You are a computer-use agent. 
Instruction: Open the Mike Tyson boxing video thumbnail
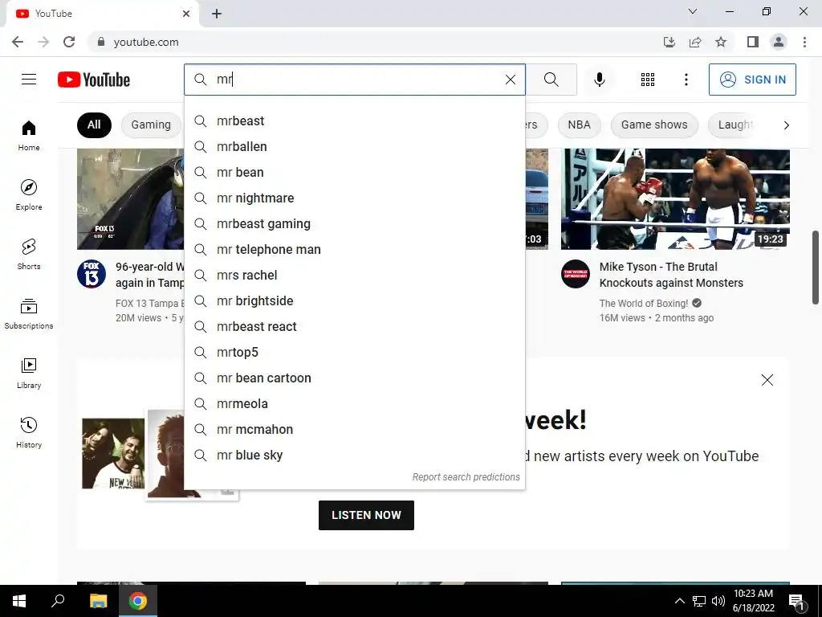click(675, 199)
